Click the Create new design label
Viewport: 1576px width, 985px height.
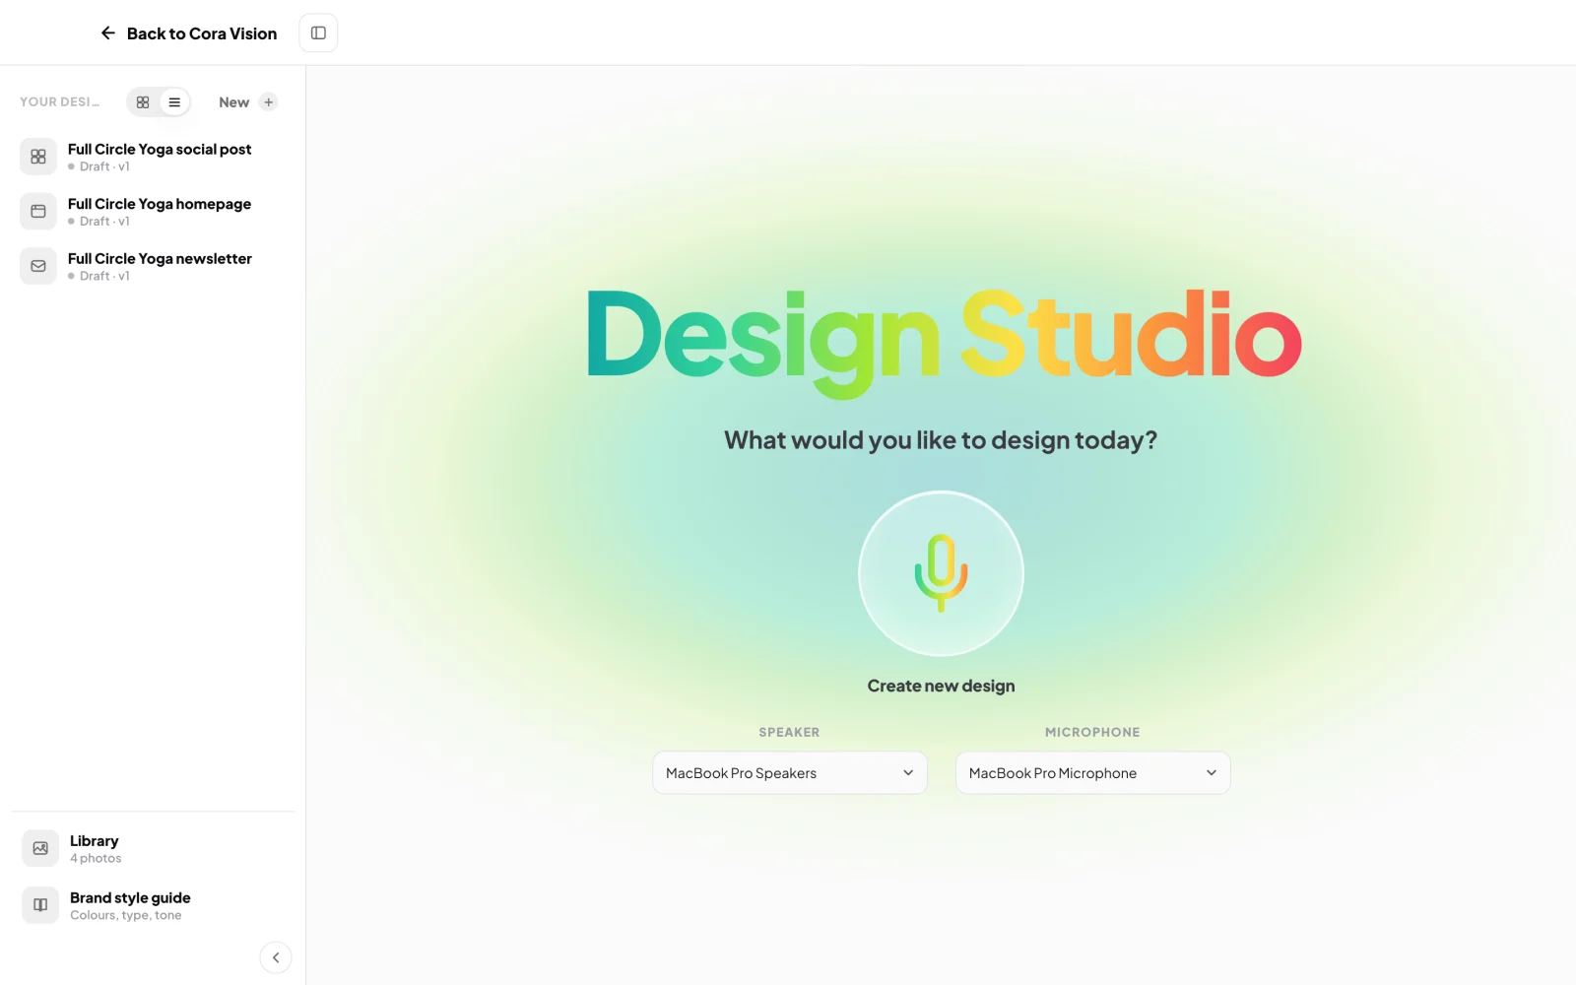[941, 686]
